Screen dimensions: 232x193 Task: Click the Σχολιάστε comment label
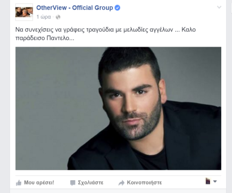[x=90, y=183]
